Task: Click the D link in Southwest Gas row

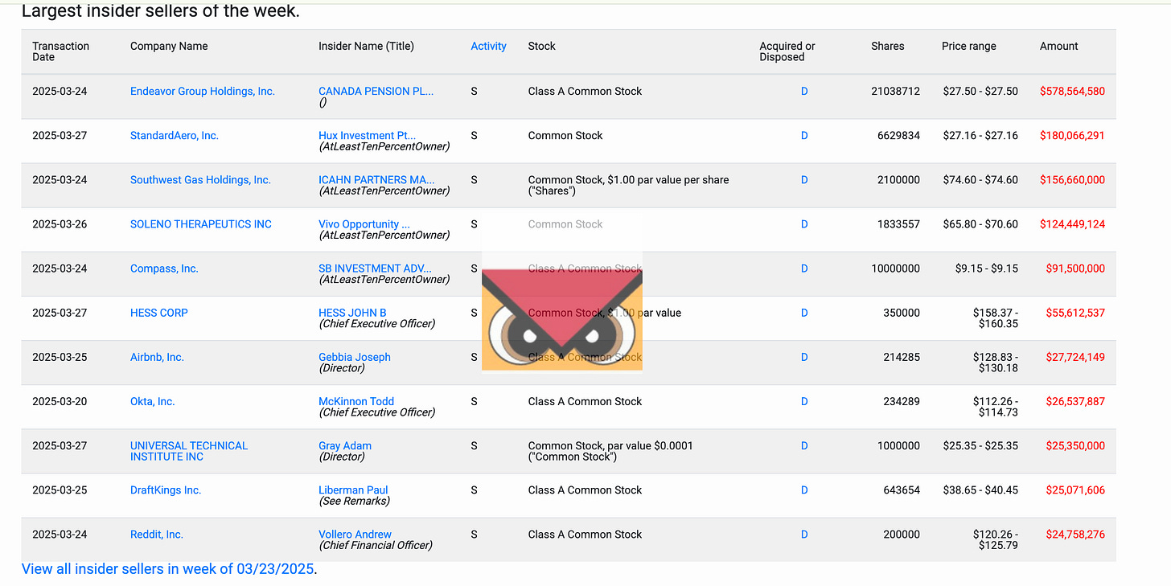Action: pos(804,180)
